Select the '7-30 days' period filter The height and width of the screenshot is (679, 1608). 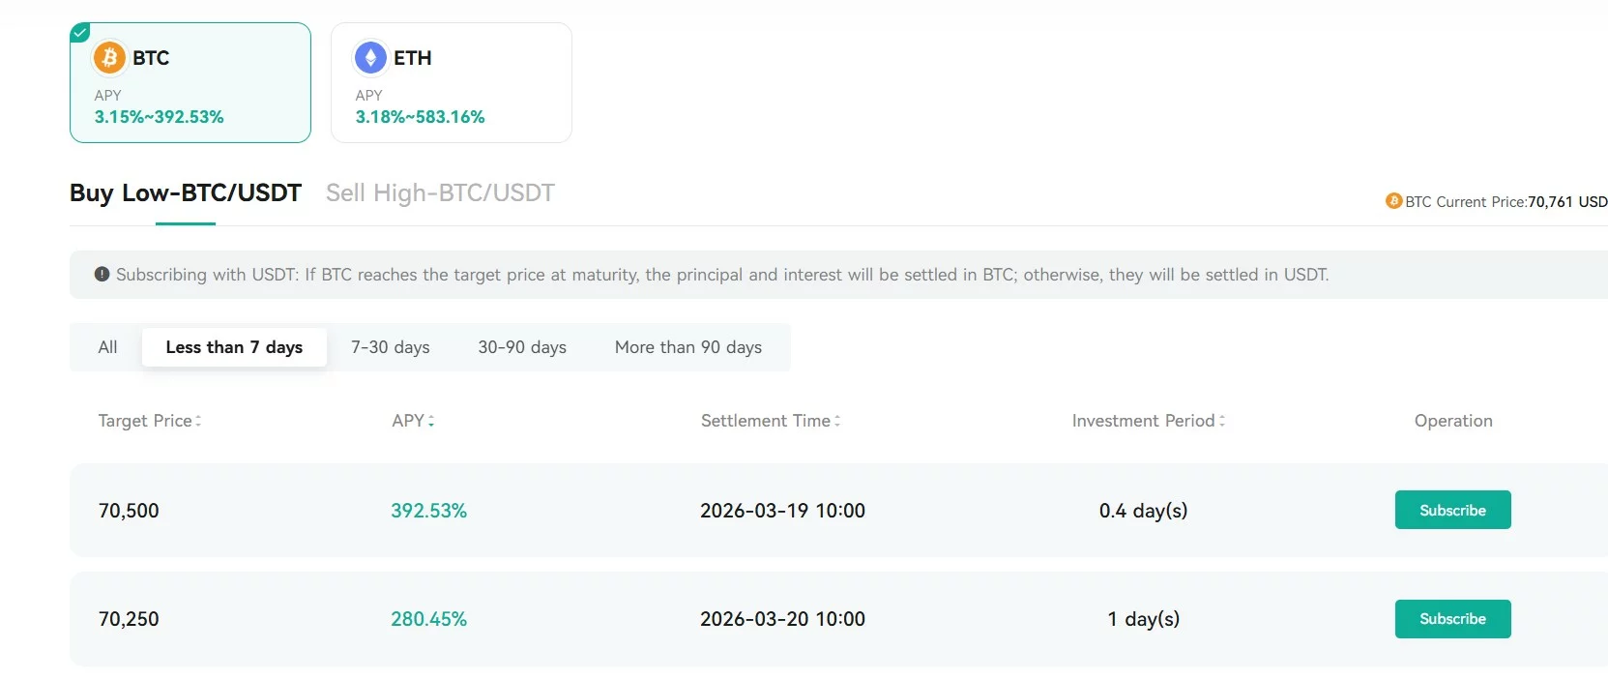coord(390,347)
